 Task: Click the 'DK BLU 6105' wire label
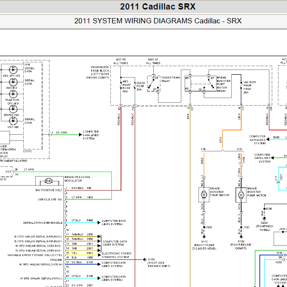[82, 262]
